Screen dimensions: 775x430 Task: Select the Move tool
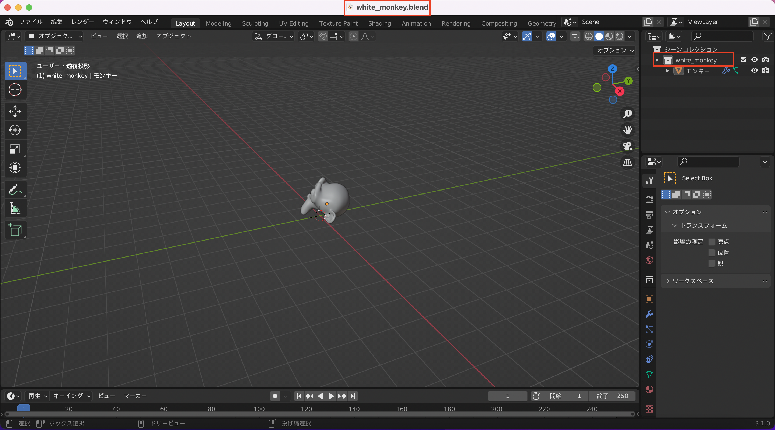[15, 111]
